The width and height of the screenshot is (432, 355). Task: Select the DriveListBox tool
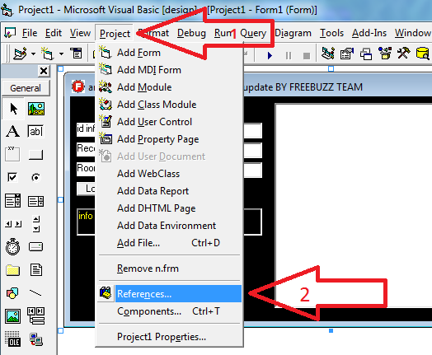(x=36, y=247)
